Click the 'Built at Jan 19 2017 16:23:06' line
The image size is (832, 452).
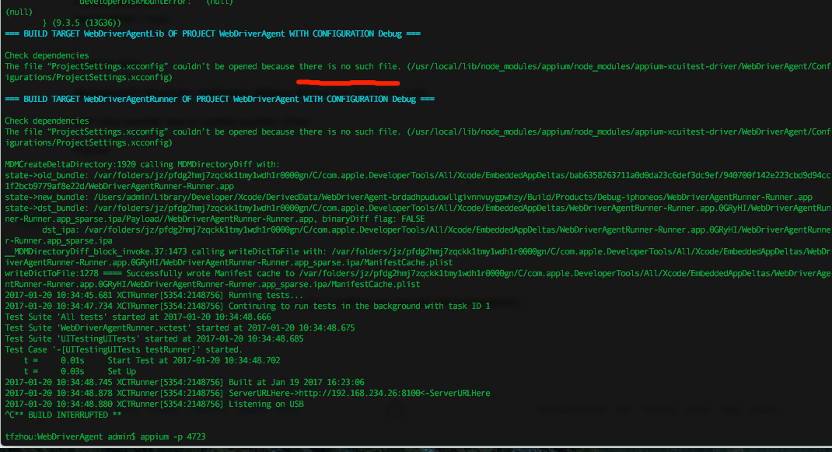tap(184, 382)
